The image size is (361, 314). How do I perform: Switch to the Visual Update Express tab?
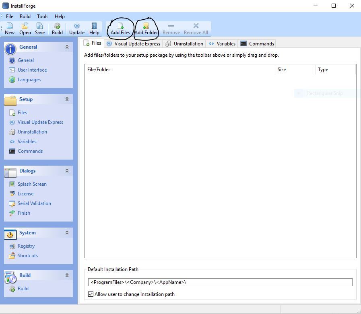pos(133,44)
